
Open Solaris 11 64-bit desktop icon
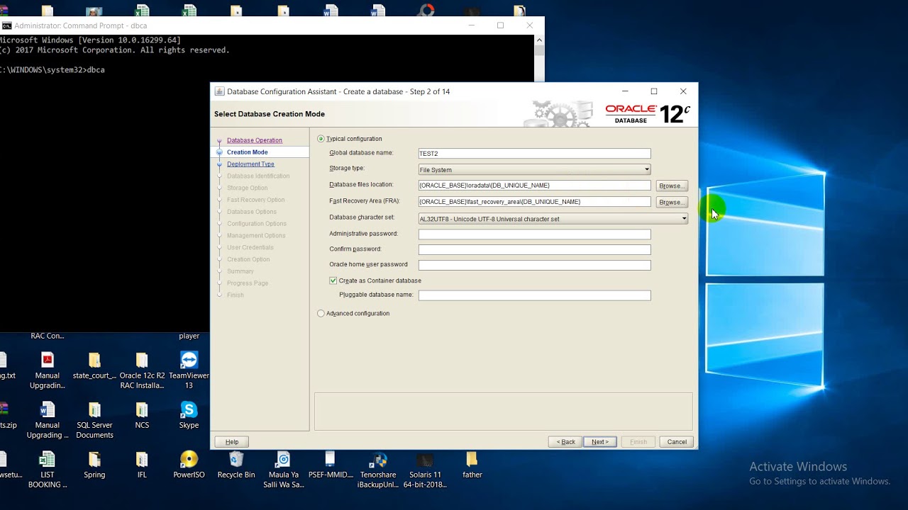[x=425, y=470]
